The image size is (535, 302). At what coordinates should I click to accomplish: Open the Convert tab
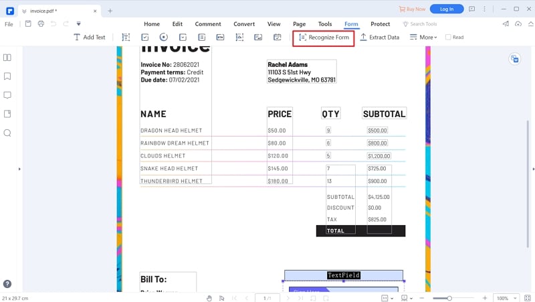[244, 24]
